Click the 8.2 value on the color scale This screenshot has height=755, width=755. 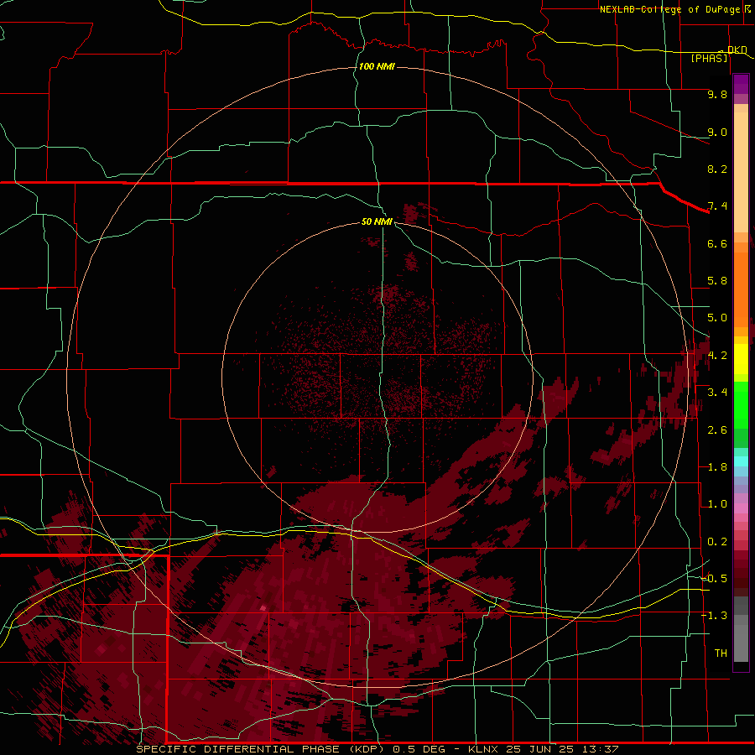click(x=717, y=169)
